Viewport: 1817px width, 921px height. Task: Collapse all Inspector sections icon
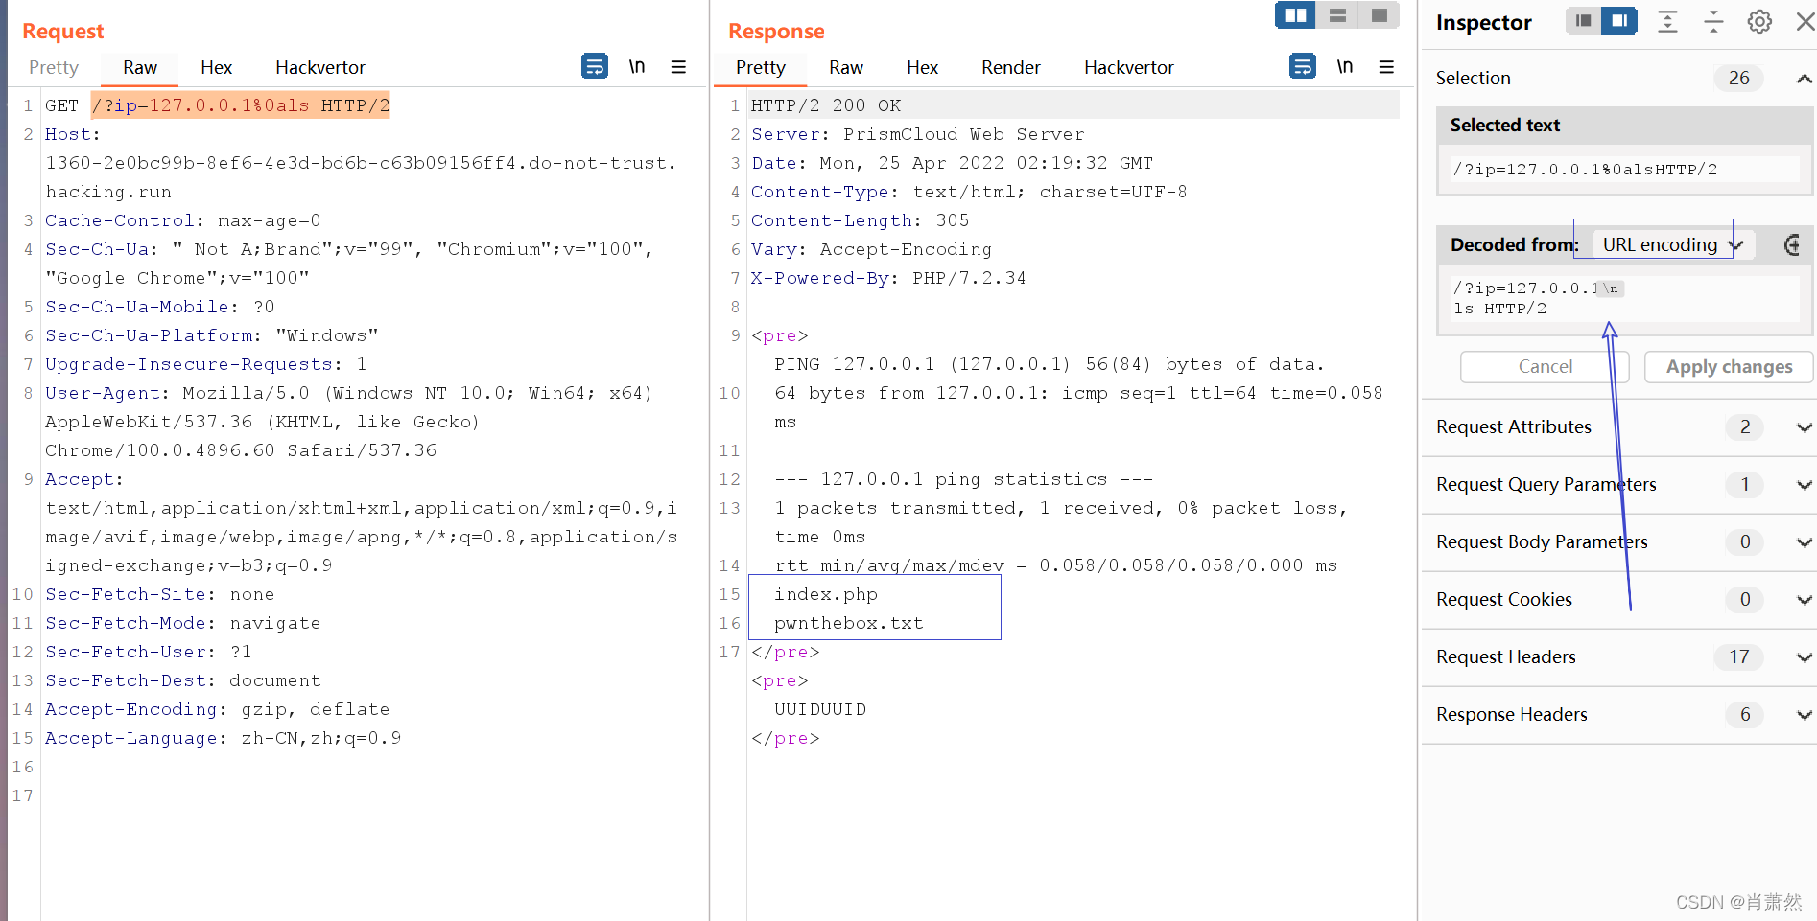(1713, 21)
